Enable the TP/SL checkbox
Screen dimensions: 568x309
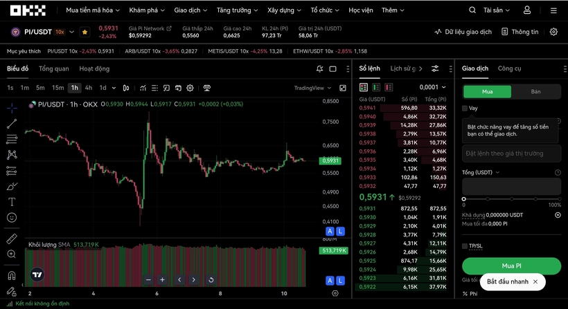(465, 246)
